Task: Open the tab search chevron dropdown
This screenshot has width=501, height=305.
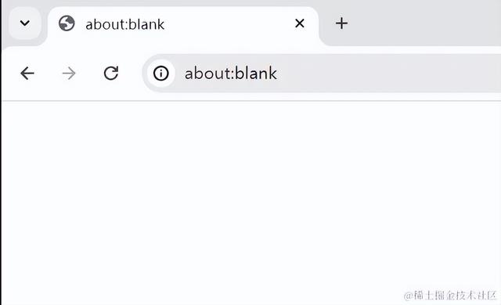Action: point(24,23)
